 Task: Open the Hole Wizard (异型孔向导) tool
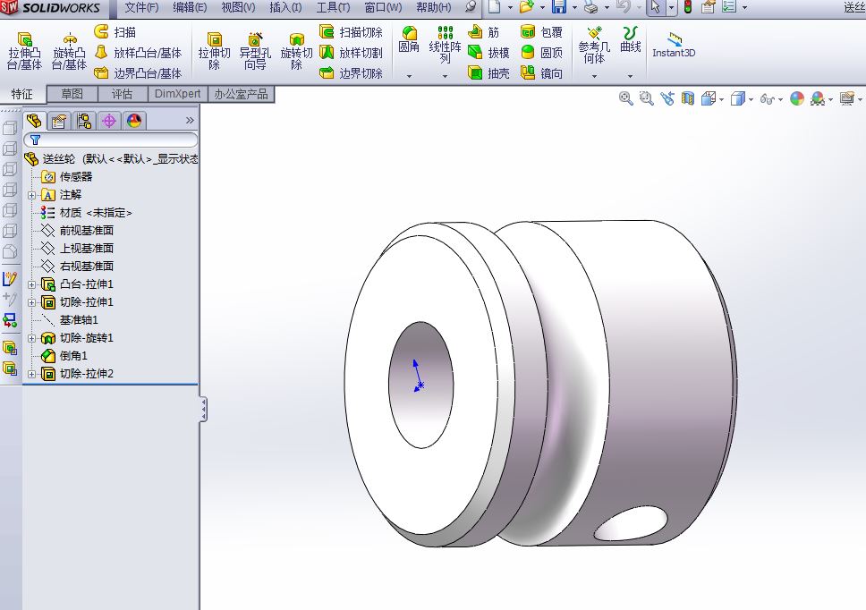pyautogui.click(x=255, y=51)
